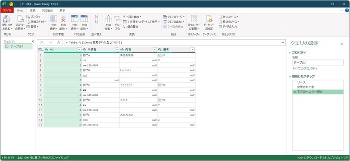This screenshot has height=161, width=350.
Task: Click the blue help question mark icon
Action: coord(347,10)
